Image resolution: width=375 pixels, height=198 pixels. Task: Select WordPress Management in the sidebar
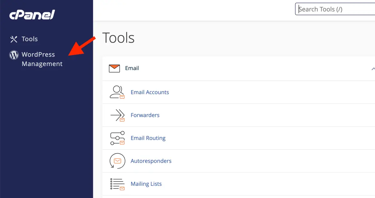pyautogui.click(x=38, y=59)
